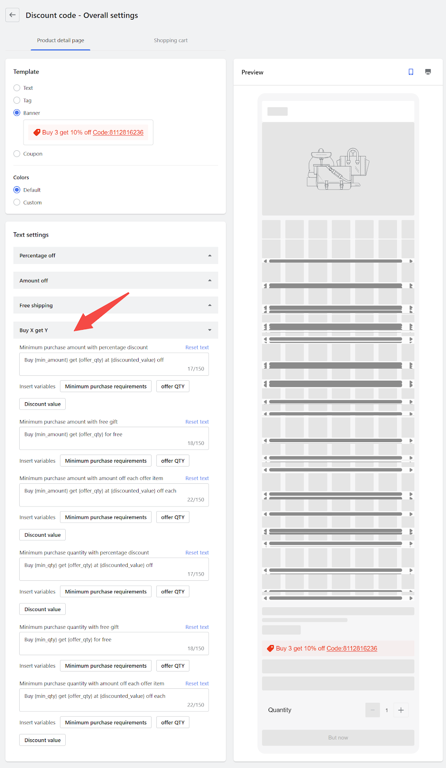Insert offer QTY in quantity percentage discount

pyautogui.click(x=173, y=592)
